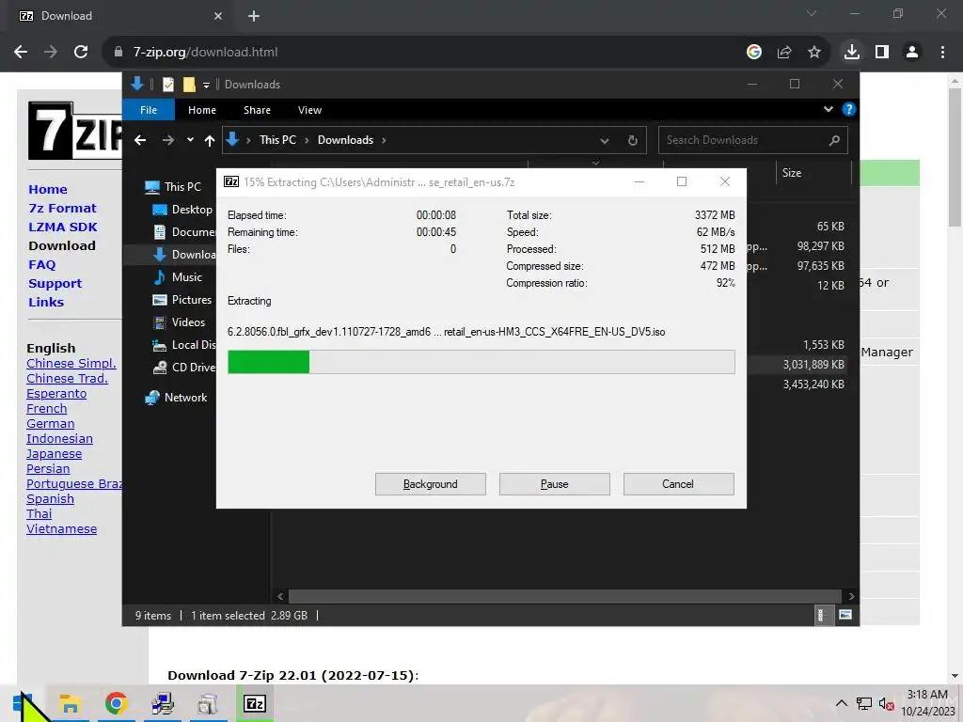Screen dimensions: 963x722
Task: Click the 3,453,240 KB file size
Action: 813,385
